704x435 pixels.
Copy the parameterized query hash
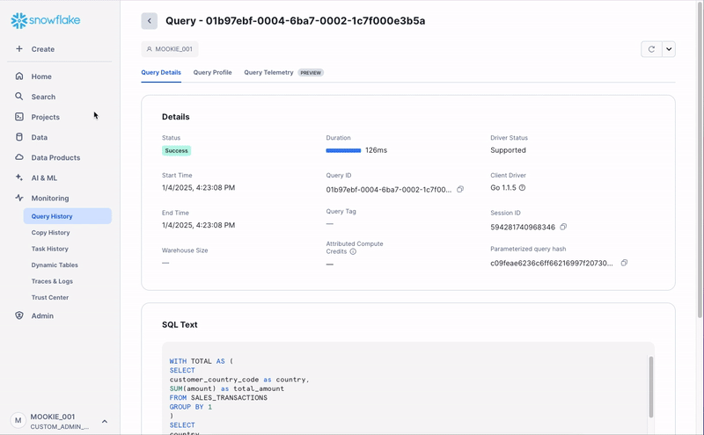(624, 263)
